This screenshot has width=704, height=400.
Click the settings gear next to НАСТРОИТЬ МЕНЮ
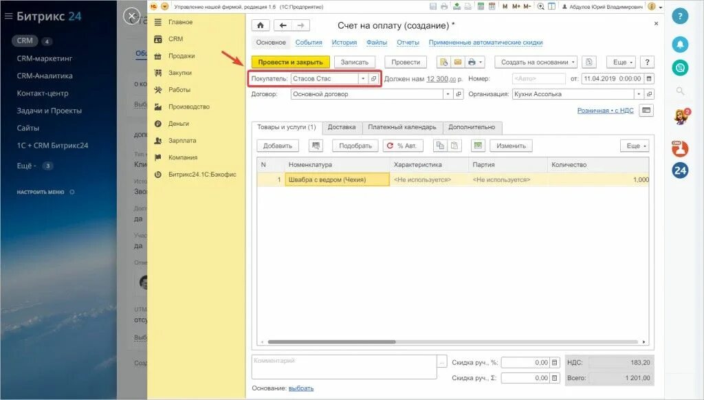point(71,192)
